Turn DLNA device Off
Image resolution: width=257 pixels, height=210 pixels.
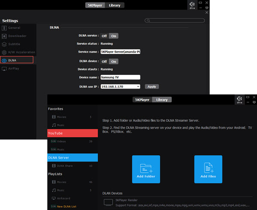[x=104, y=62]
